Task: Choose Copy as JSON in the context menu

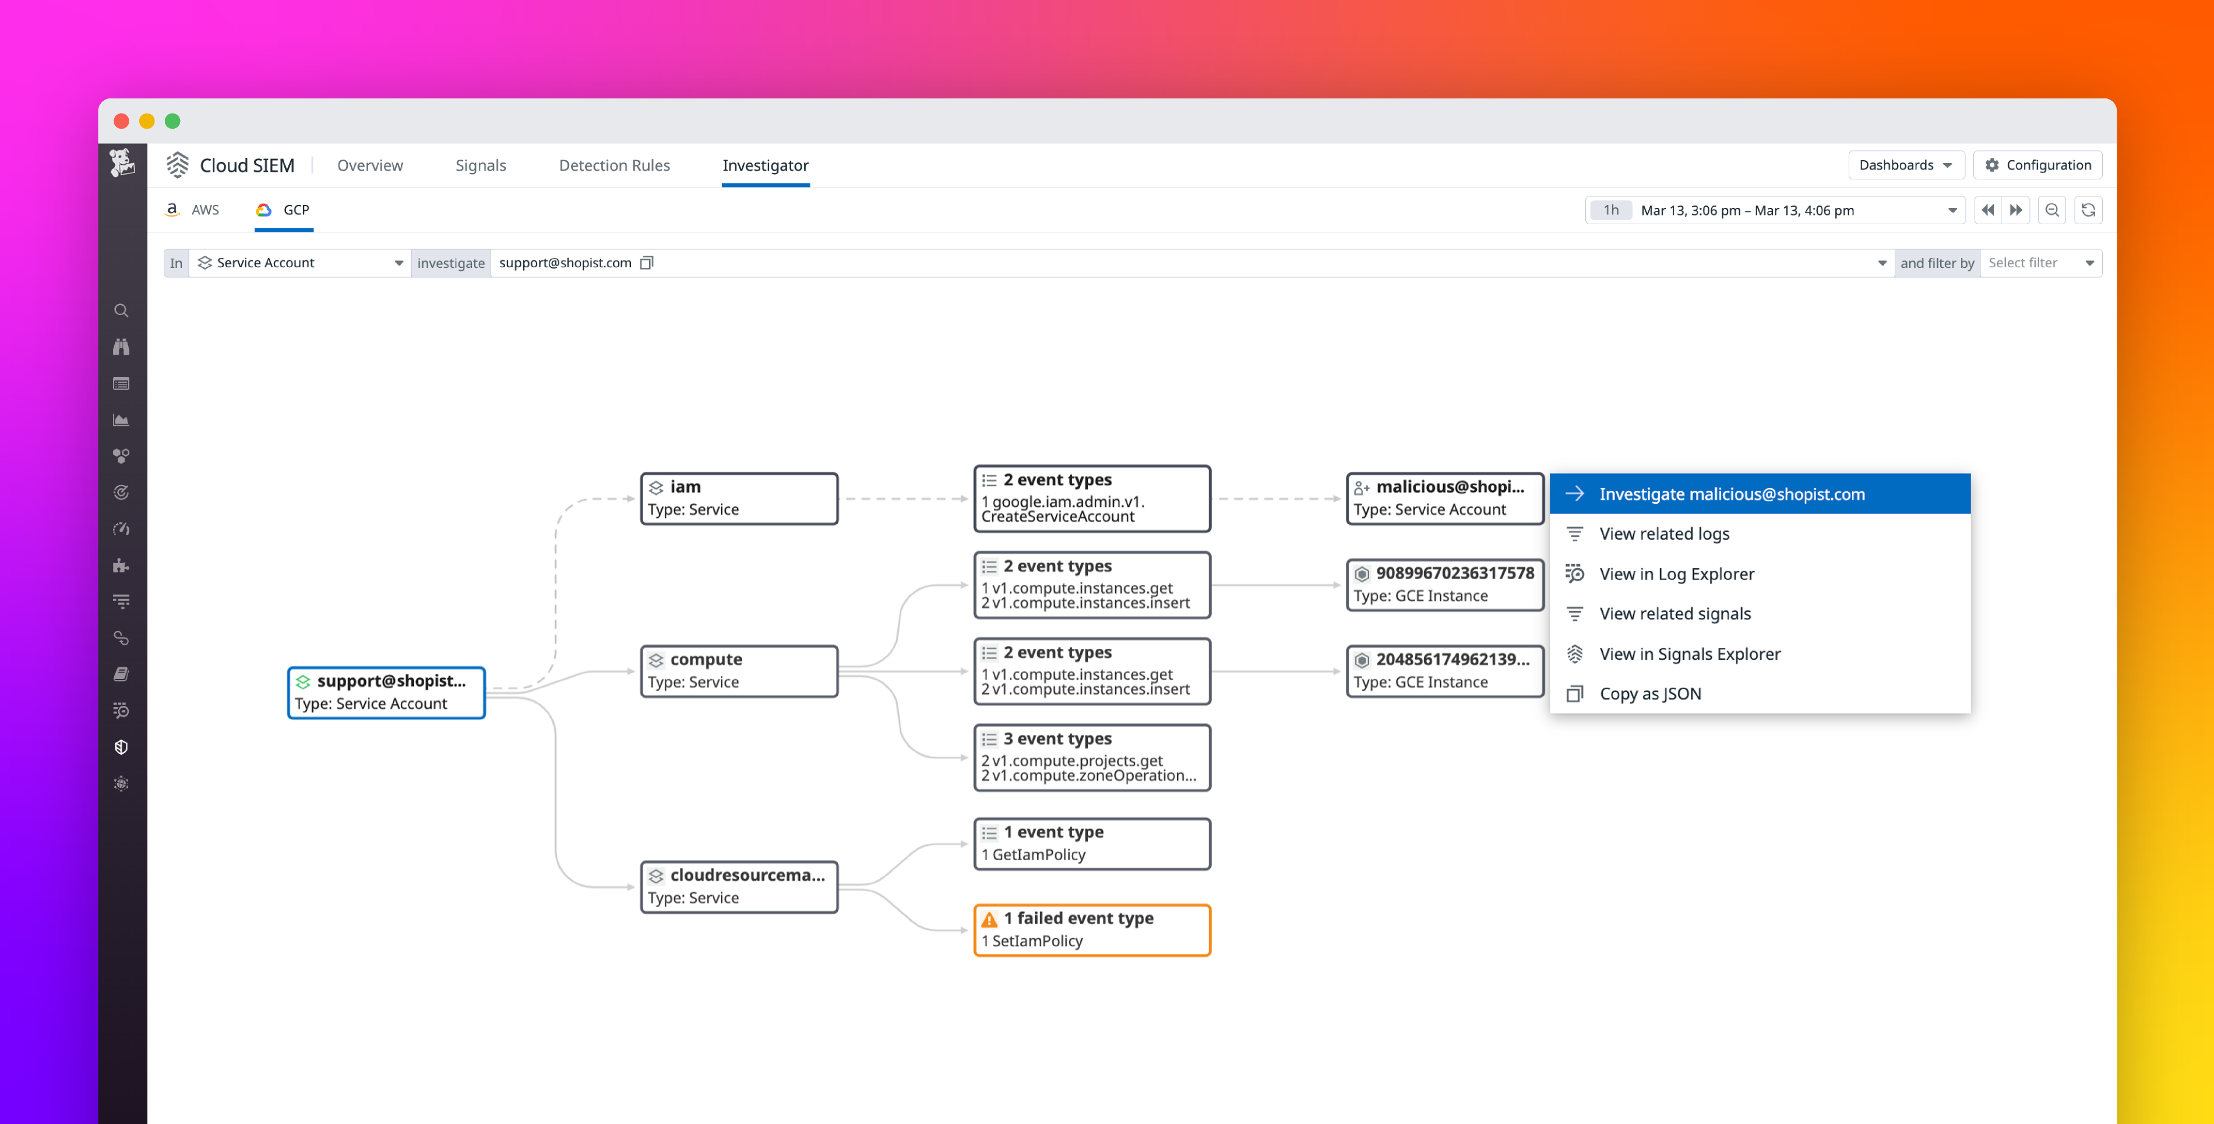Action: point(1650,694)
